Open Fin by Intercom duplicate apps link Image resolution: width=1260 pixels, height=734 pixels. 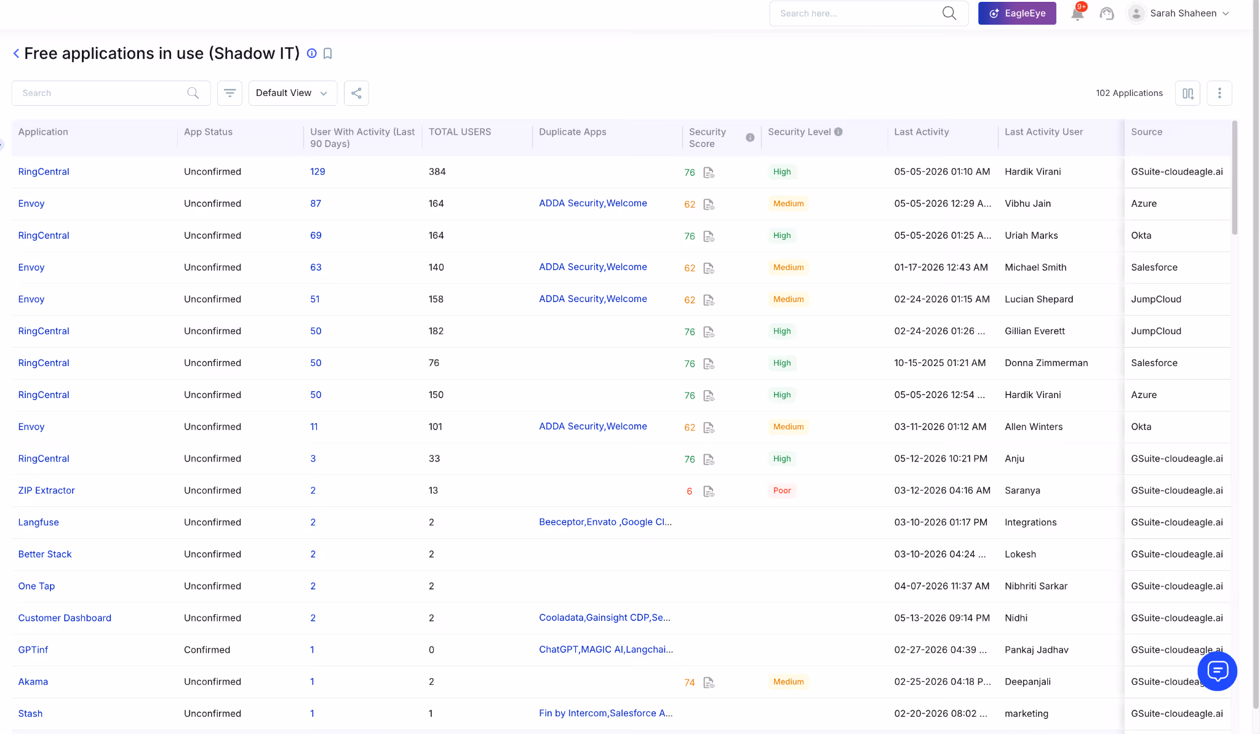click(x=606, y=713)
